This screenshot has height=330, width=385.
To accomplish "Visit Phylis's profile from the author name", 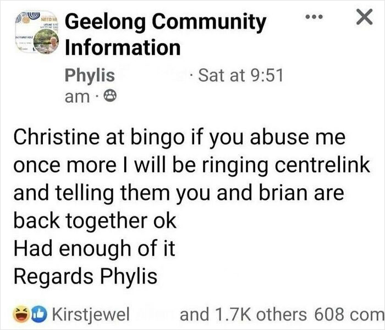I will coord(90,74).
